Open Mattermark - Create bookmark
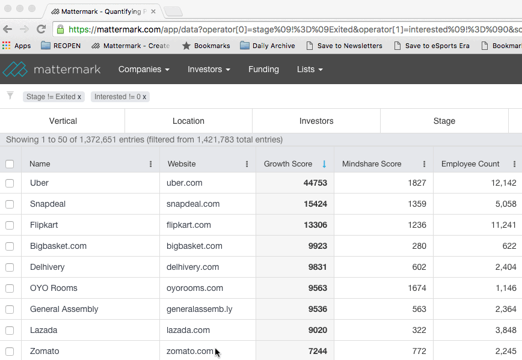The height and width of the screenshot is (360, 522). [x=130, y=46]
